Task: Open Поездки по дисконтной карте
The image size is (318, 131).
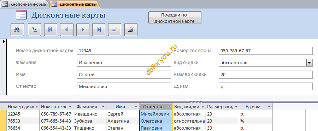Action: click(x=175, y=18)
